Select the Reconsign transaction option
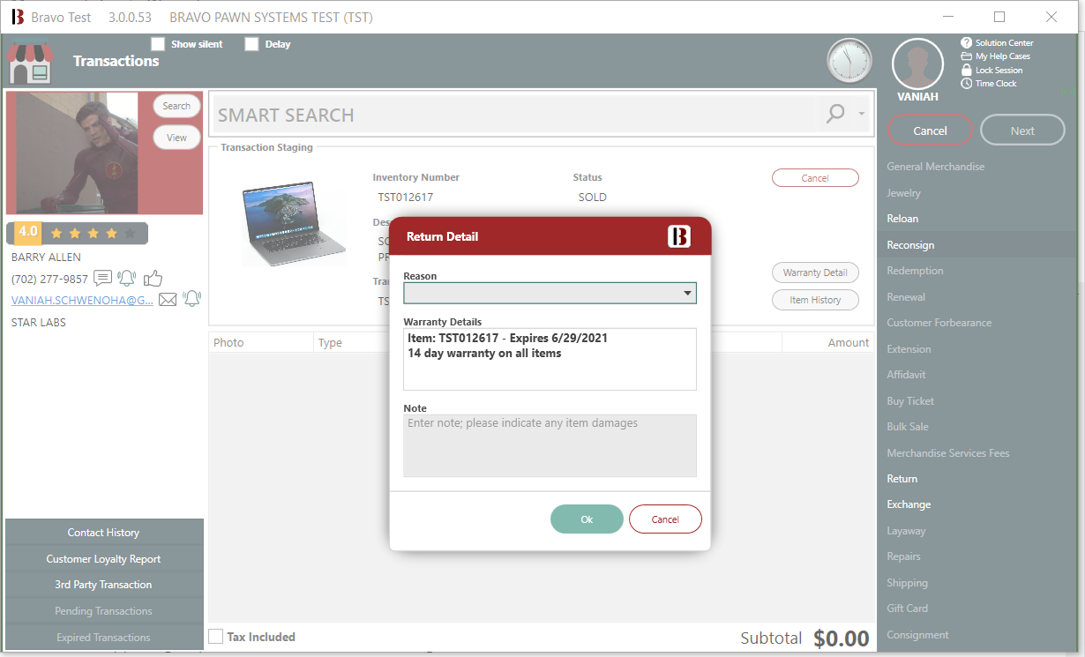Screen dimensions: 1085x657 pyautogui.click(x=910, y=245)
